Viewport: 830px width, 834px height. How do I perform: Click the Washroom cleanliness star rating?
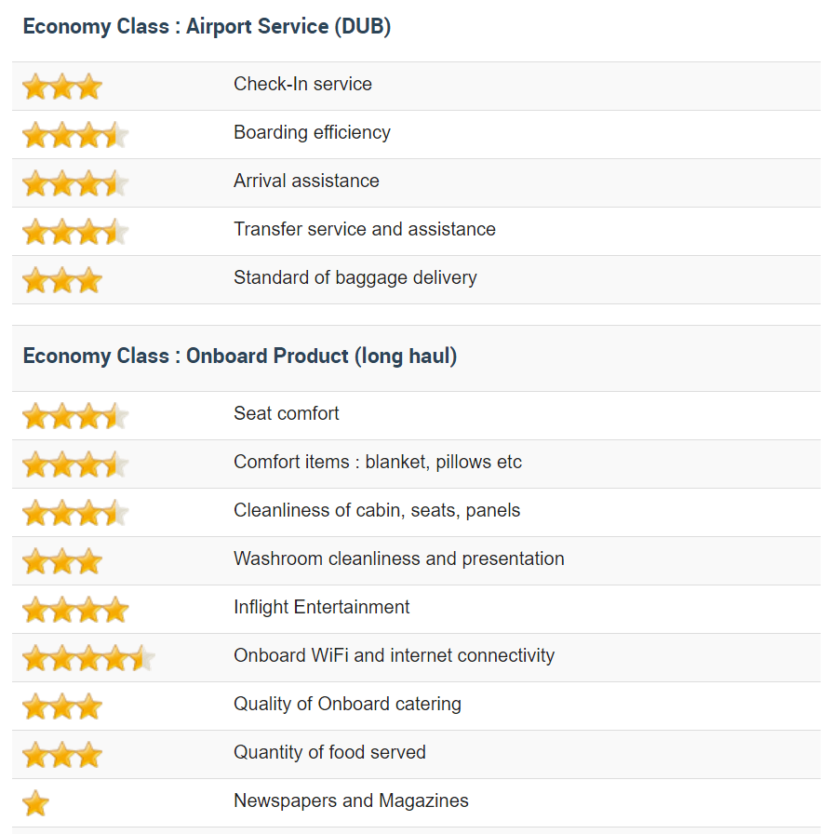pos(61,561)
